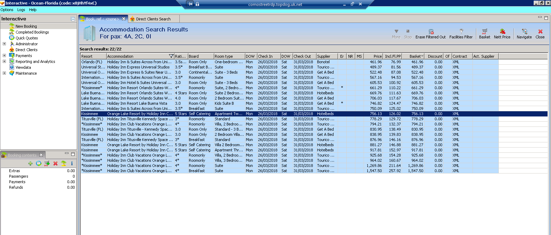Click the lock icon on the remote session bar
The image size is (551, 235).
tap(197, 4)
